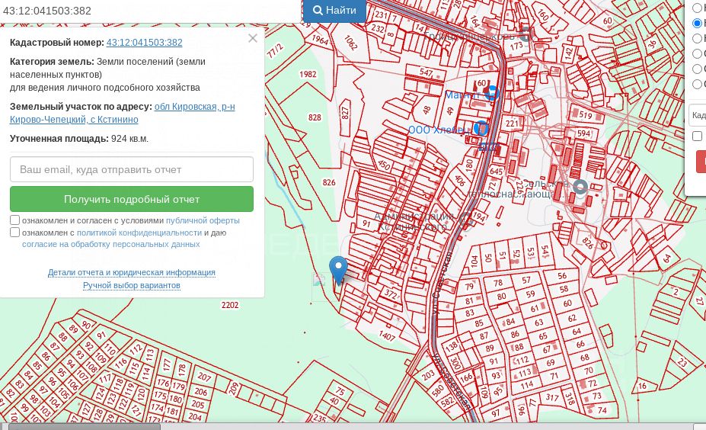Tick the public offer agreement checkbox

point(15,220)
